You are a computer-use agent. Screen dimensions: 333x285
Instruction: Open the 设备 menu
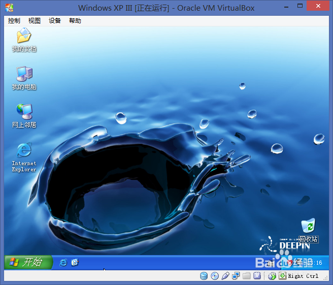click(x=55, y=21)
